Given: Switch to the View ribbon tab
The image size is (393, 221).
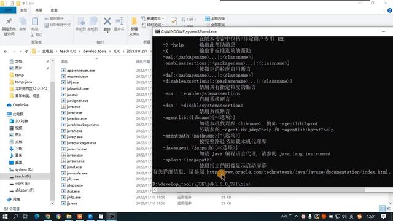Looking at the screenshot, I should point(54,10).
